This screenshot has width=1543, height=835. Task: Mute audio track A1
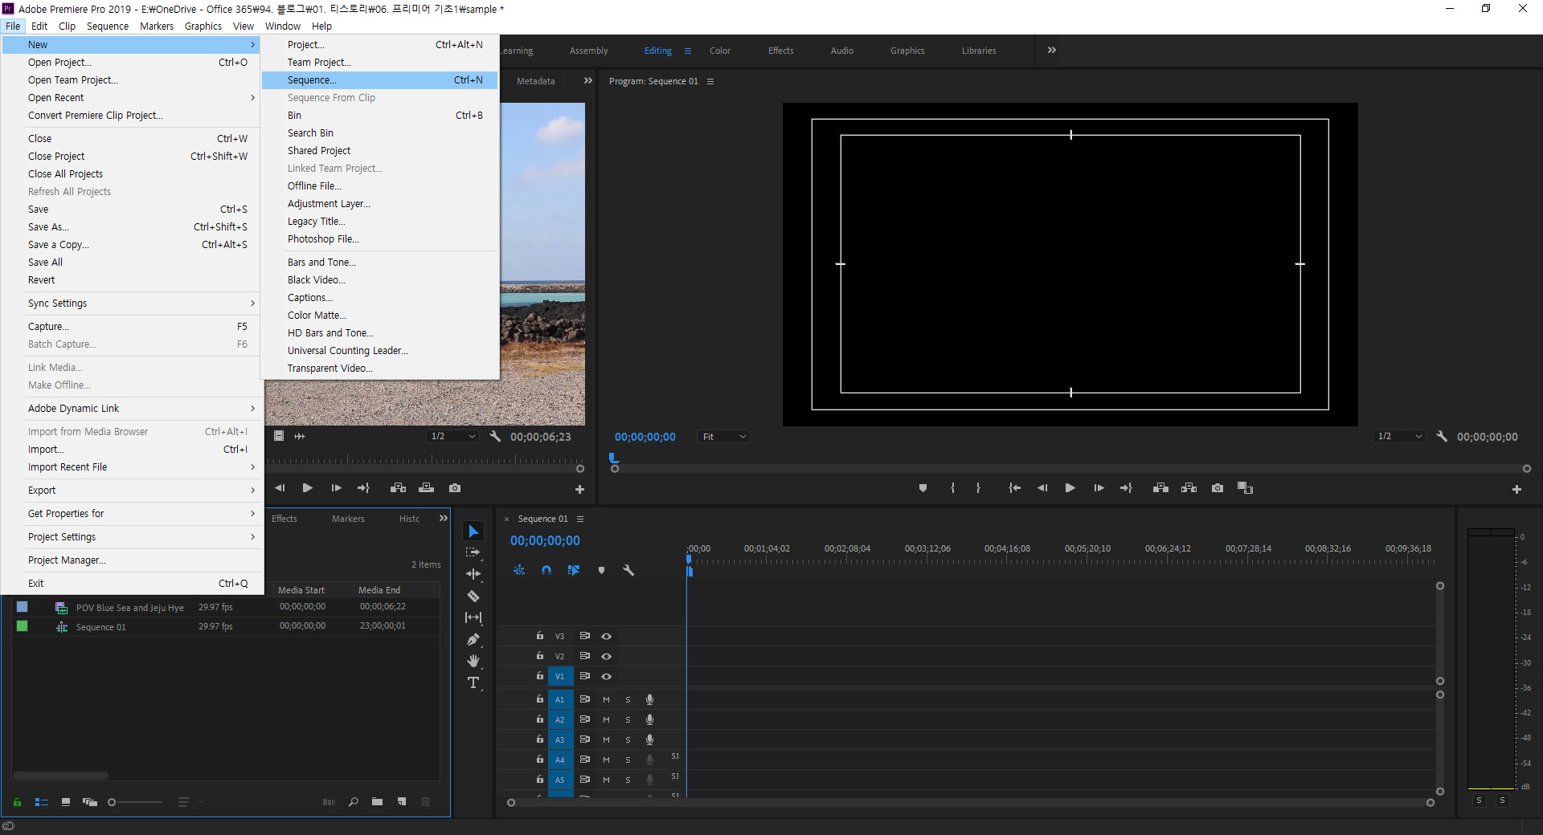[606, 699]
